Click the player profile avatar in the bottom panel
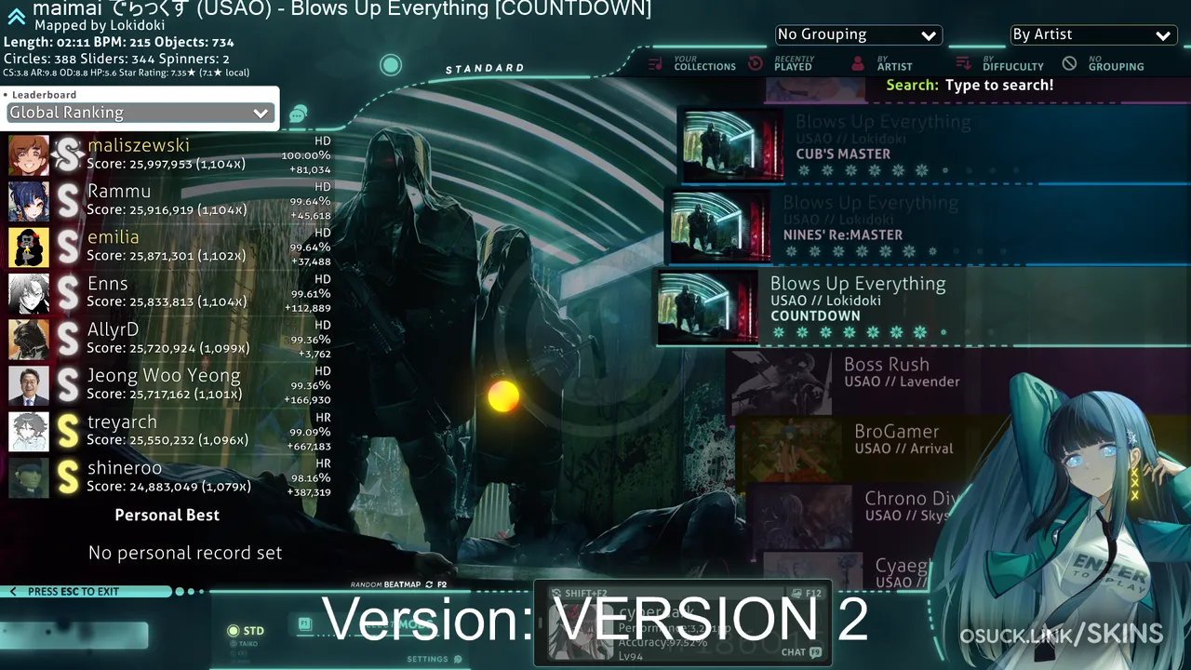This screenshot has width=1191, height=670. pos(582,631)
